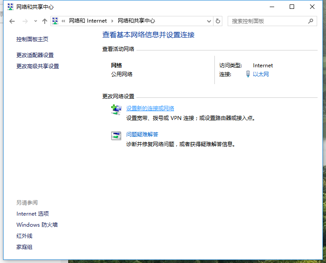Viewport: 326px width, 263px height.
Task: Open Internet 选项
Action: click(x=33, y=214)
